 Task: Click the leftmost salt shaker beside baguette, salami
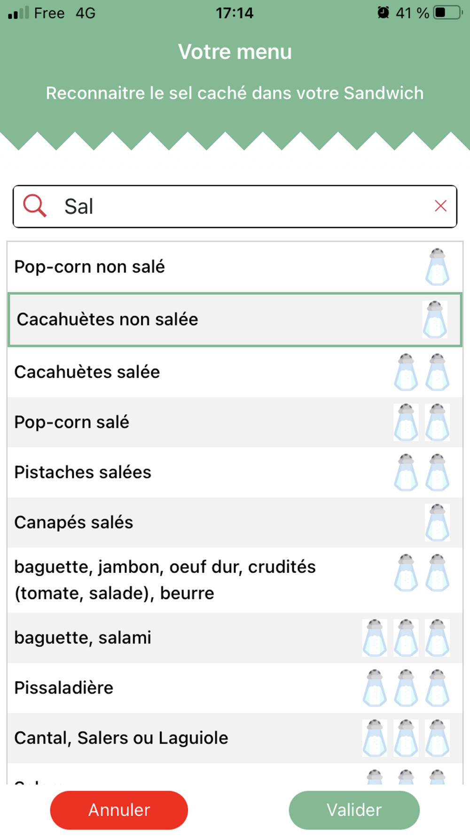click(375, 638)
